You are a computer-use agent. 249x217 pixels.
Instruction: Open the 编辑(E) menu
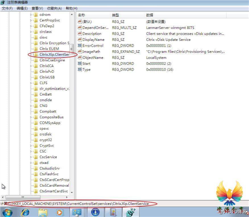[x=22, y=9]
